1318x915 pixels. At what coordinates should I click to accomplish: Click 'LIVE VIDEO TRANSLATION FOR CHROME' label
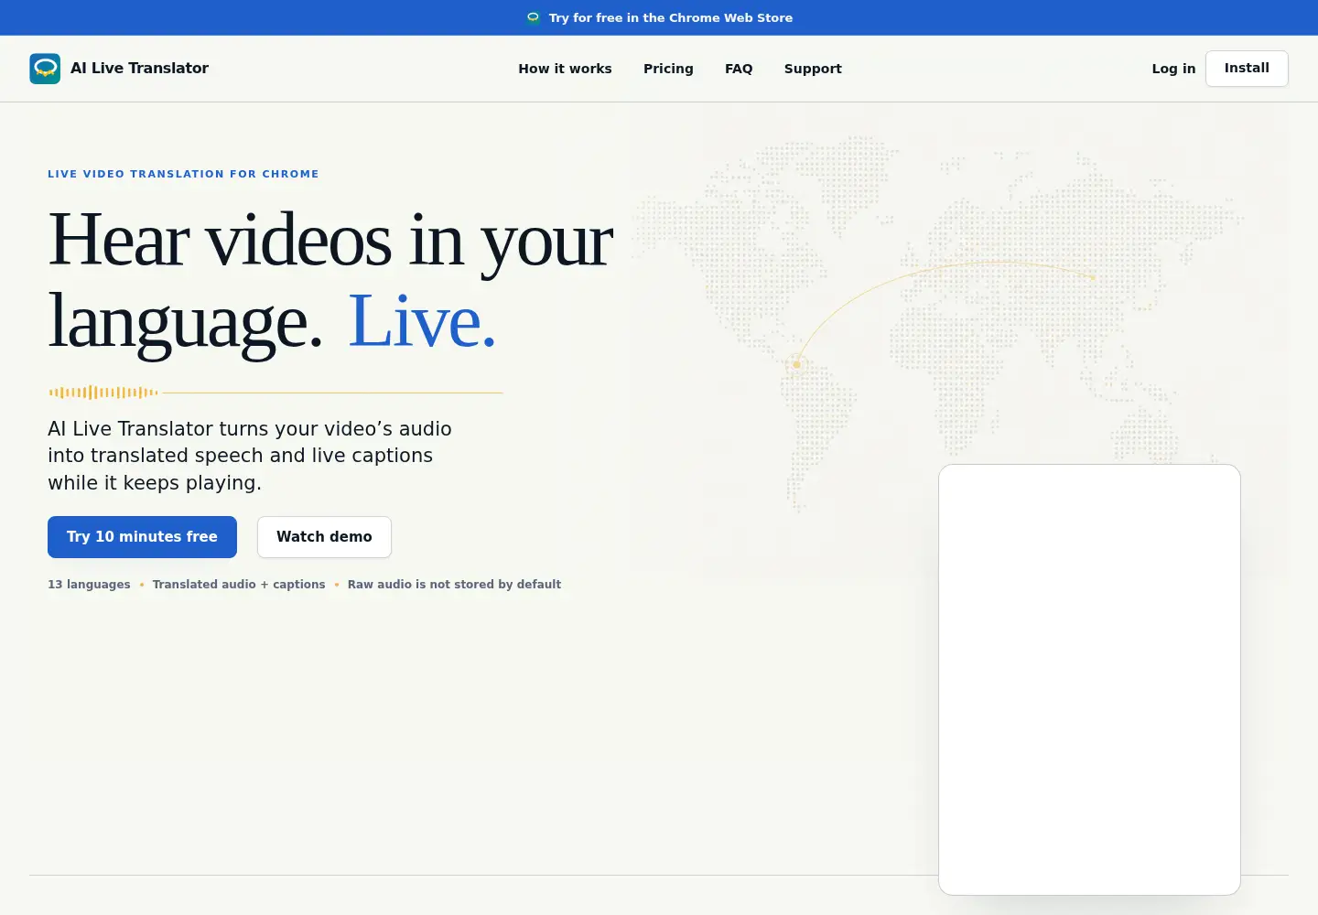183,174
